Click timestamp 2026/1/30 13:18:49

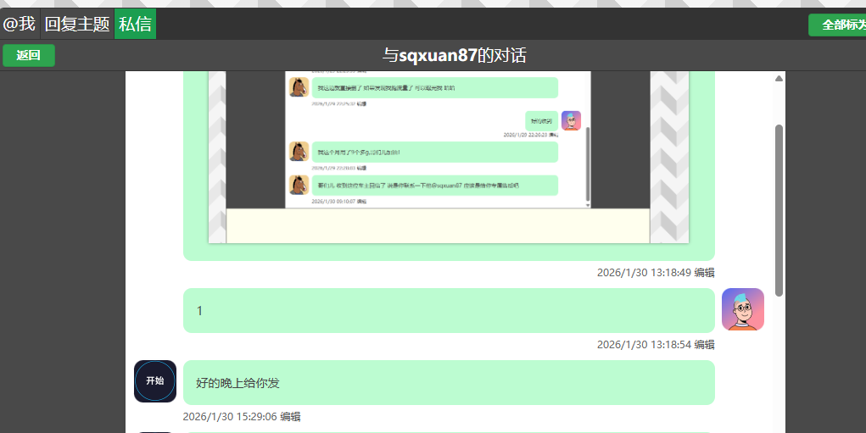click(x=644, y=273)
